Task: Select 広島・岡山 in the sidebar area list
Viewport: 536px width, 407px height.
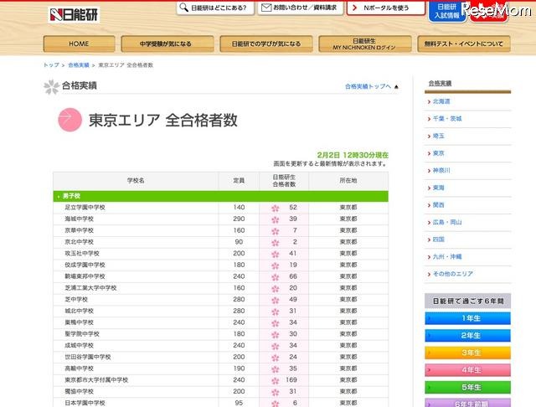Action: click(x=447, y=222)
